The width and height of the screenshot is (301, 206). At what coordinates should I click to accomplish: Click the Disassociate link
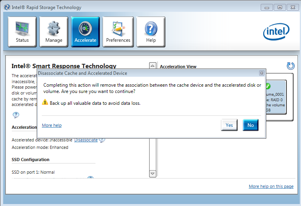click(86, 140)
